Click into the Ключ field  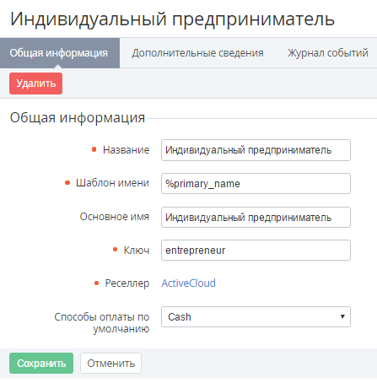[256, 251]
